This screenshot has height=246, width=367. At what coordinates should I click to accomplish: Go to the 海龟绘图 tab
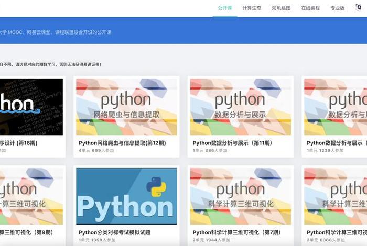[x=281, y=8]
